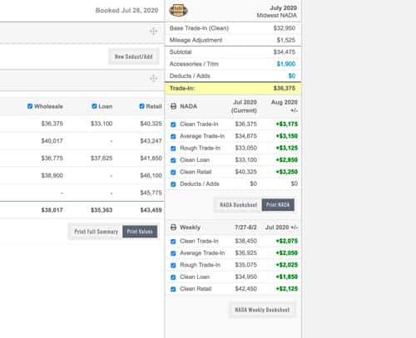Toggle NADA Clean Trade-In $36,375 checkbox
Image resolution: width=416 pixels, height=338 pixels.
(173, 125)
